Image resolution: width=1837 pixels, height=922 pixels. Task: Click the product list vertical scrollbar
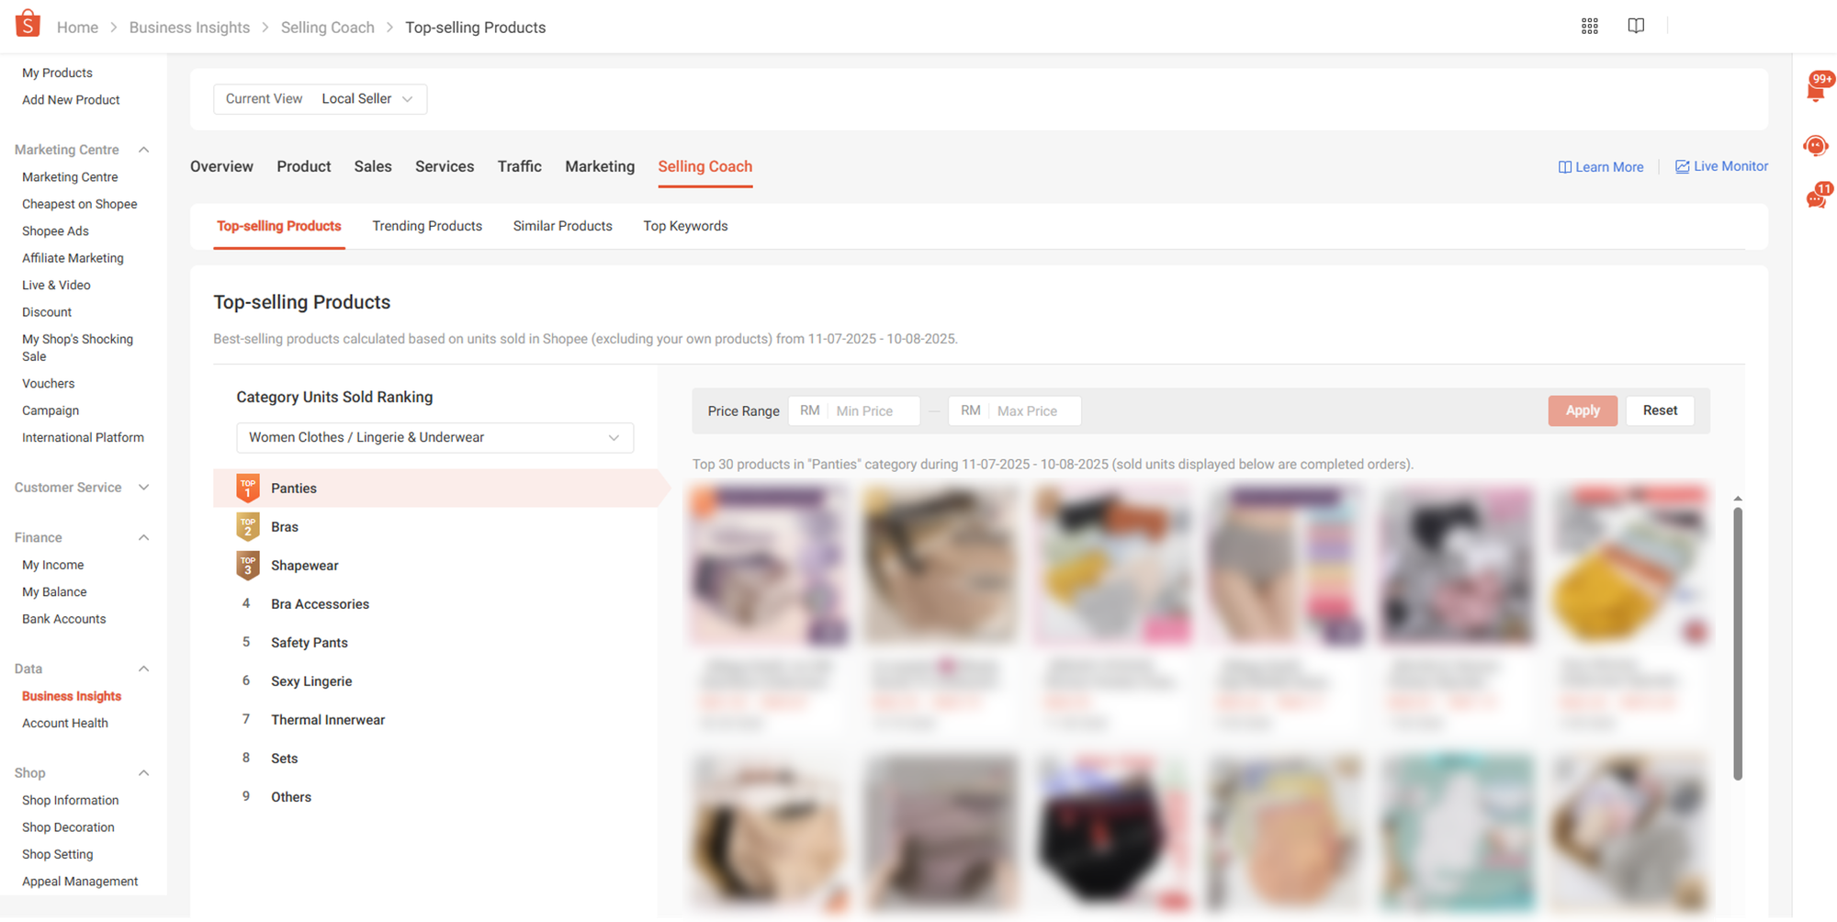pyautogui.click(x=1737, y=643)
